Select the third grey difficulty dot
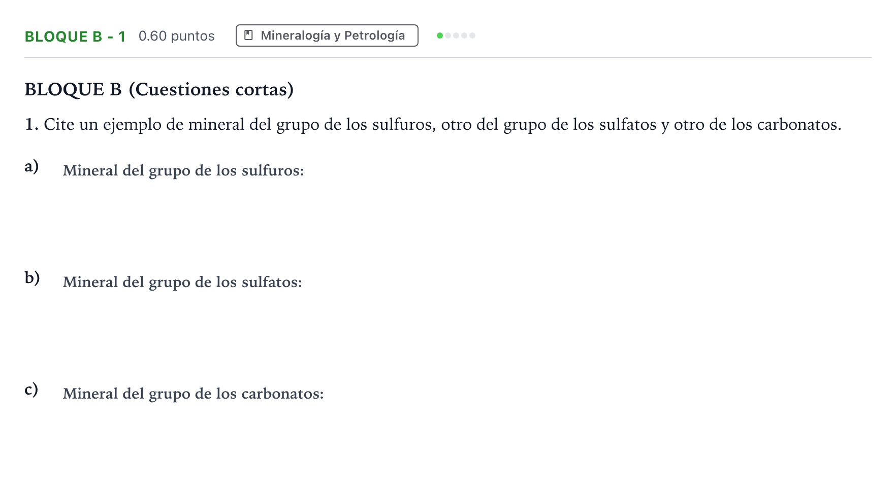This screenshot has height=497, width=896. click(456, 35)
